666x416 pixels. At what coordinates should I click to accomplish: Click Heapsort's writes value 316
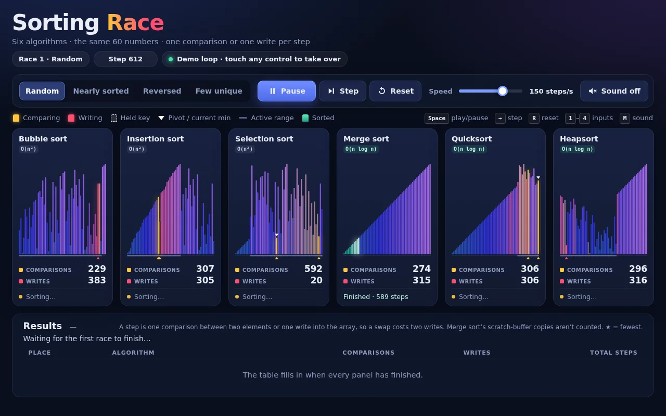(x=638, y=280)
